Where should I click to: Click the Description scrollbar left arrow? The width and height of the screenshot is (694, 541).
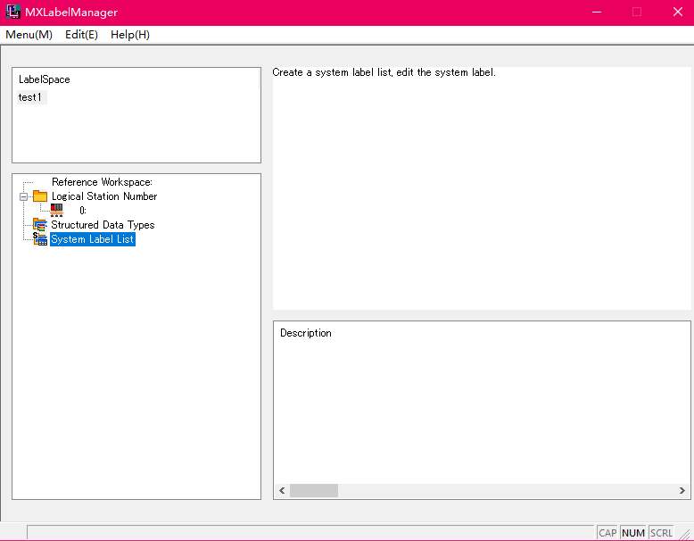282,491
